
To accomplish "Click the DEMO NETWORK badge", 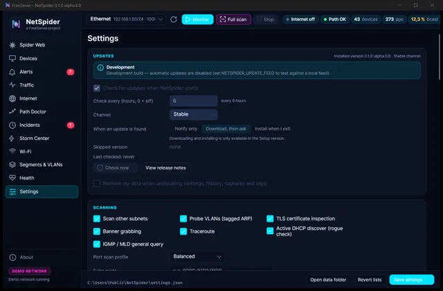I will 30,271.
